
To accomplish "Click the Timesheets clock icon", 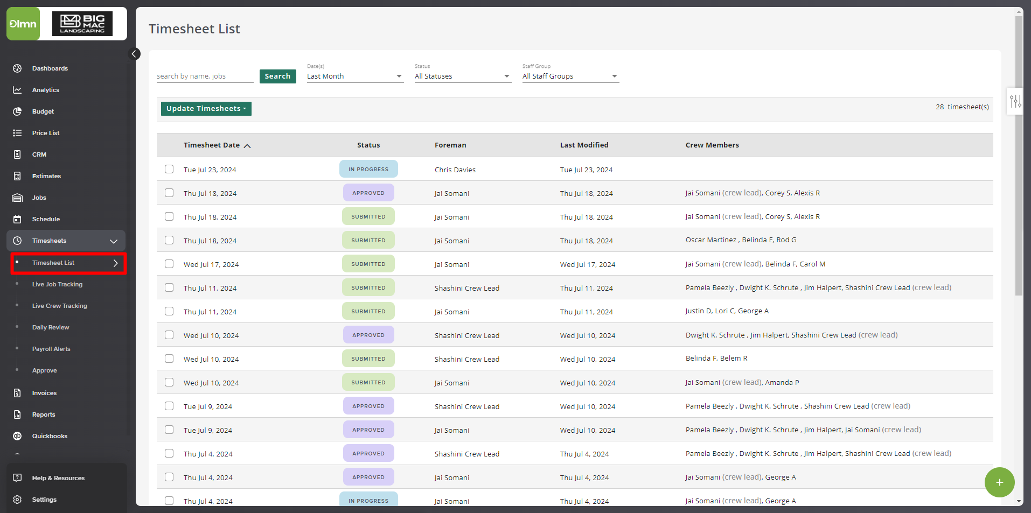I will (17, 241).
